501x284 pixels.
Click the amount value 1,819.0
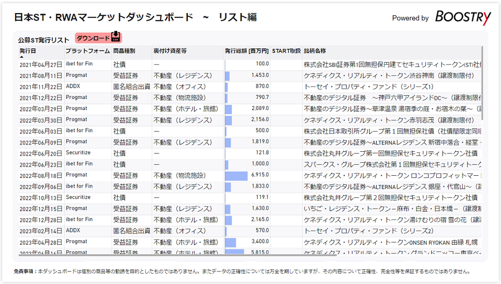(260, 141)
